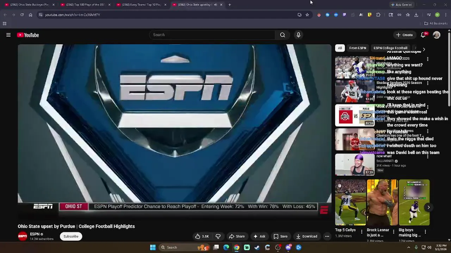Open more actions menu under video
Image resolution: width=451 pixels, height=253 pixels.
pos(327,236)
